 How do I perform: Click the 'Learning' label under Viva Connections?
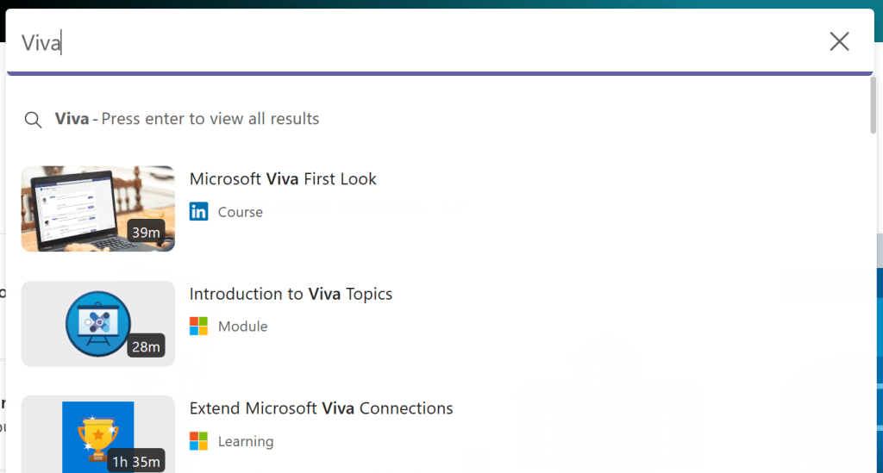click(246, 441)
